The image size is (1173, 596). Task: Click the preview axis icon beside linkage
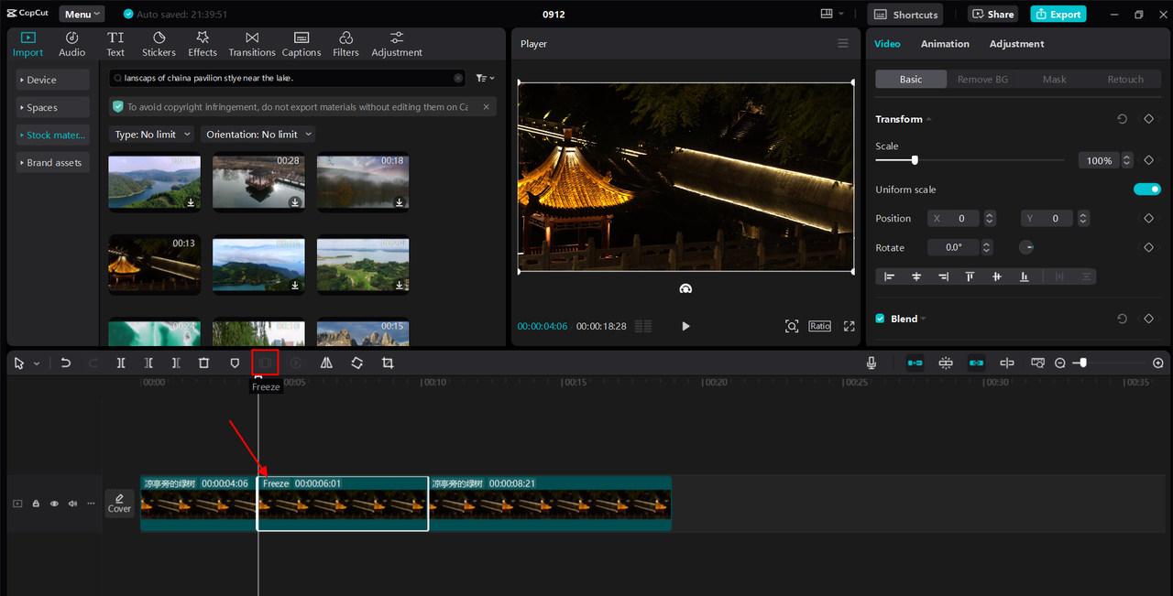tap(1007, 363)
